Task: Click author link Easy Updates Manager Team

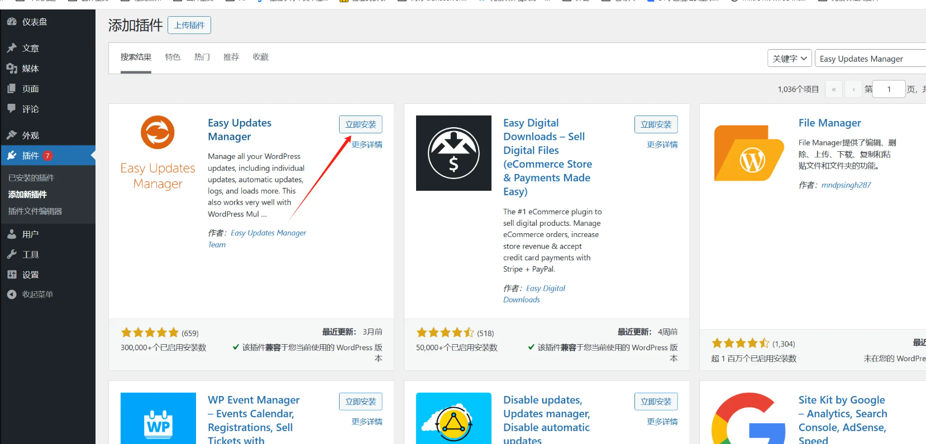Action: [257, 239]
